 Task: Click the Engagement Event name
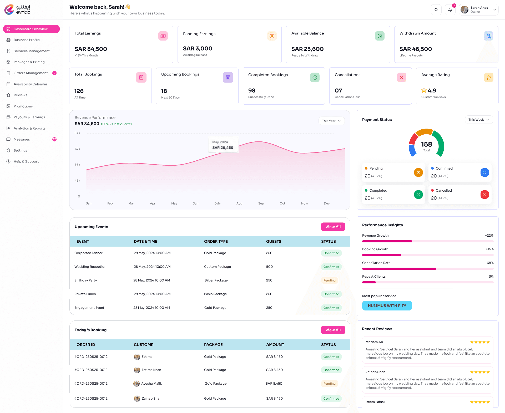click(x=89, y=308)
